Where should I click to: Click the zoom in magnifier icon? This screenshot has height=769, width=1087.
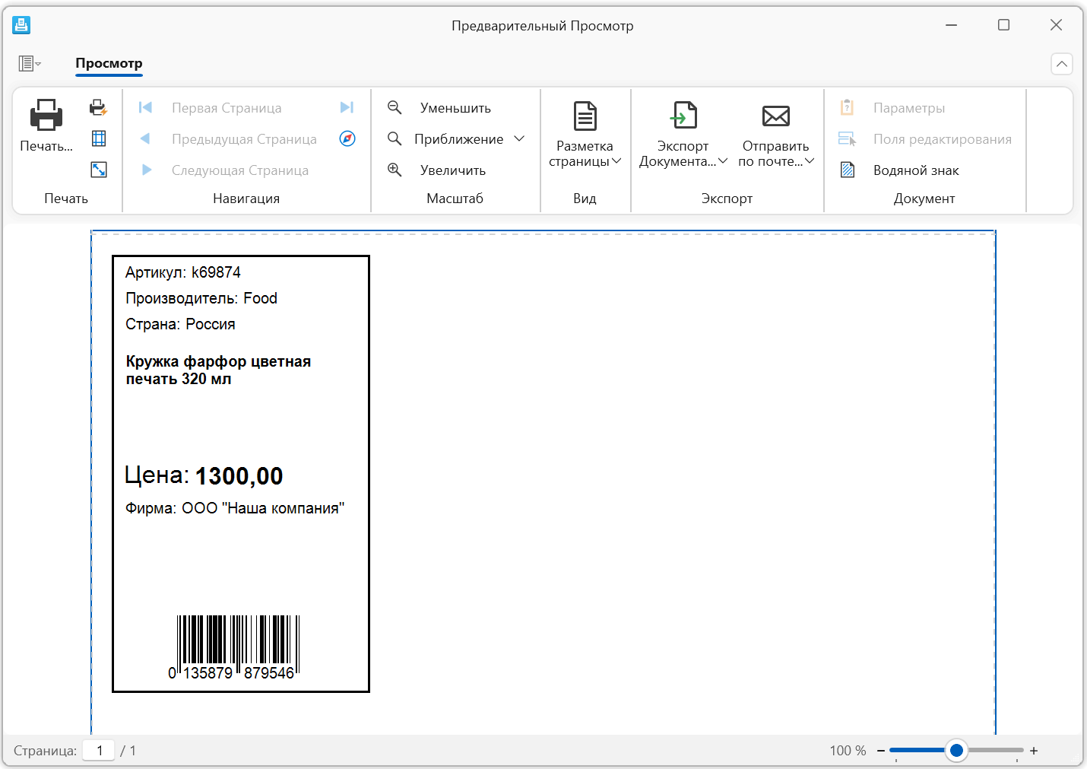[x=395, y=170]
